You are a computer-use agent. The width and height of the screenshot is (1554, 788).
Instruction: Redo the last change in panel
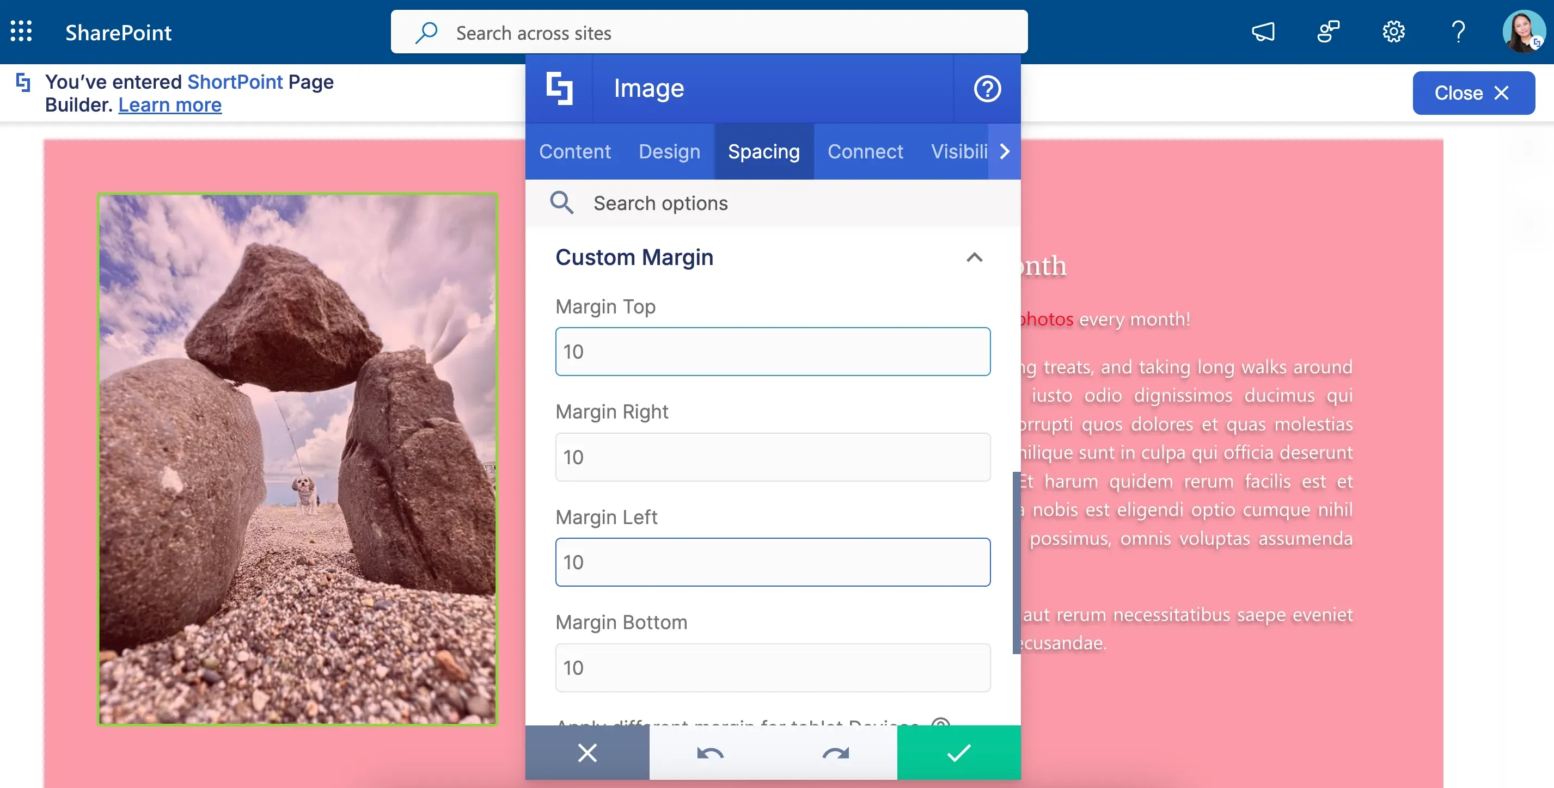tap(835, 753)
